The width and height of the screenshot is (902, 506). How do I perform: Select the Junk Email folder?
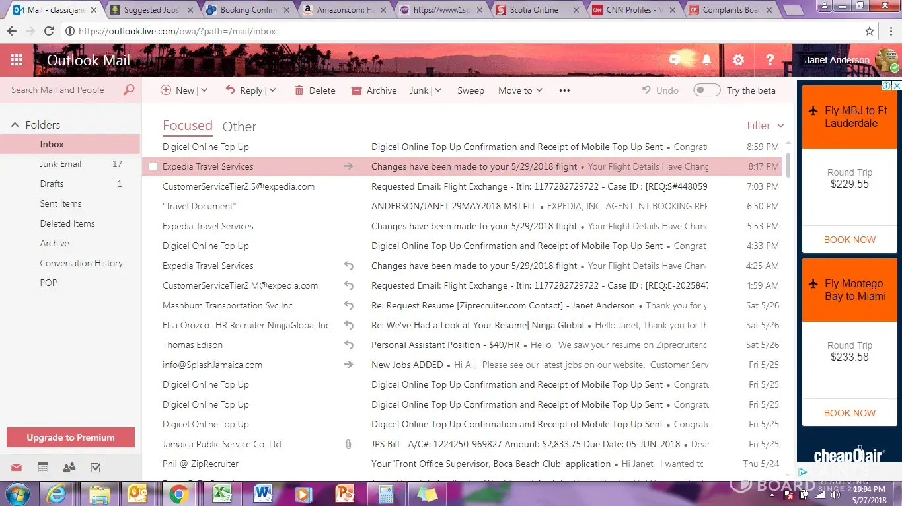tap(60, 164)
